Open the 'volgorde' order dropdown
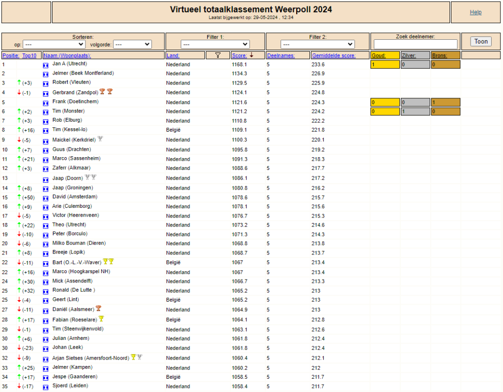Viewport: 503px width, 392px height. tap(133, 44)
